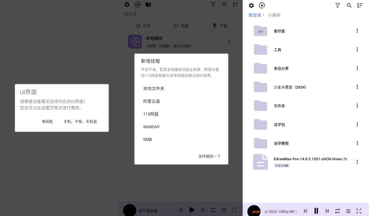
Task: Enter fullscreen with the expand icon
Action: coord(359,211)
